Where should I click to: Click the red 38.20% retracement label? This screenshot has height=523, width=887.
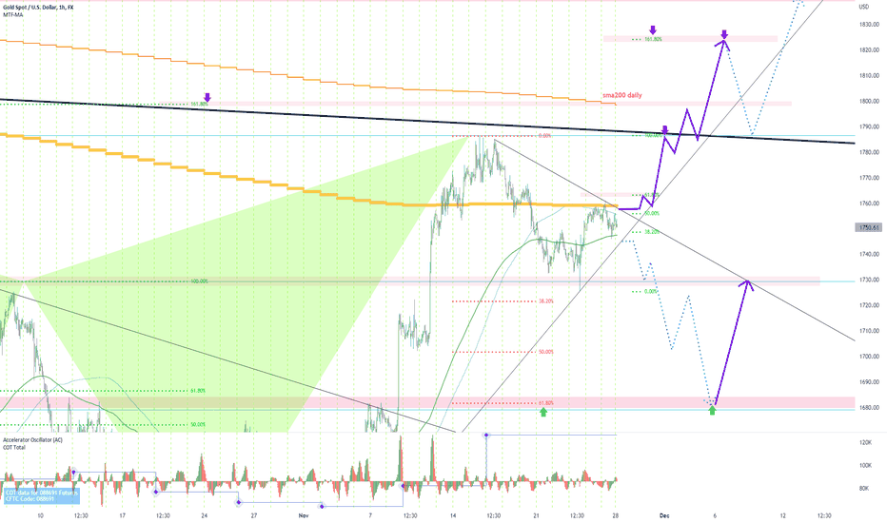click(x=546, y=301)
